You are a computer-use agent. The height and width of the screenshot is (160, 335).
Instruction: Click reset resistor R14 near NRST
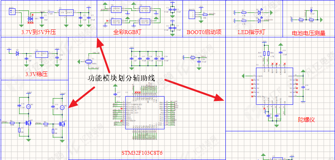point(192,57)
